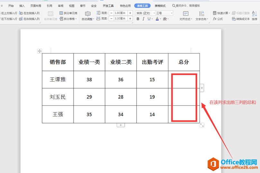Decrease row height with minus button
260x173 pixels.
pyautogui.click(x=112, y=13)
